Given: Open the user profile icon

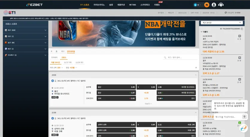Looking at the screenshot, I should coord(214,5).
